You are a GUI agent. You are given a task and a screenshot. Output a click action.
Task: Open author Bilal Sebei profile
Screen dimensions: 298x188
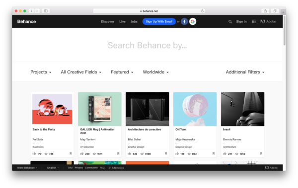[135, 139]
